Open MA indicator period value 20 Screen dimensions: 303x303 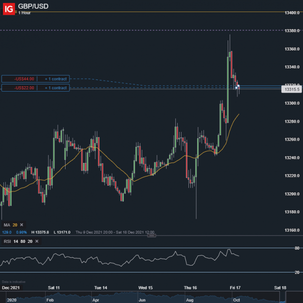click(x=15, y=225)
